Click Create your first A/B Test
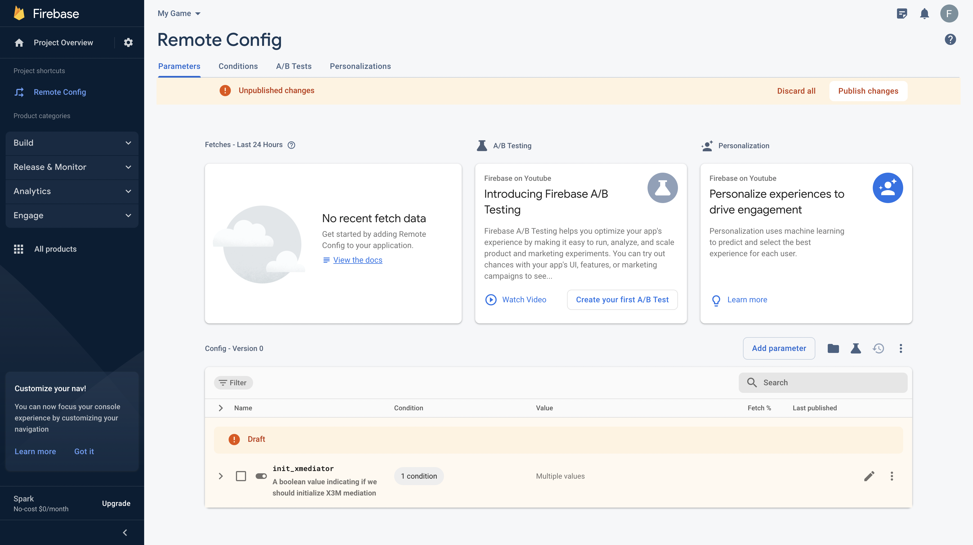 622,300
